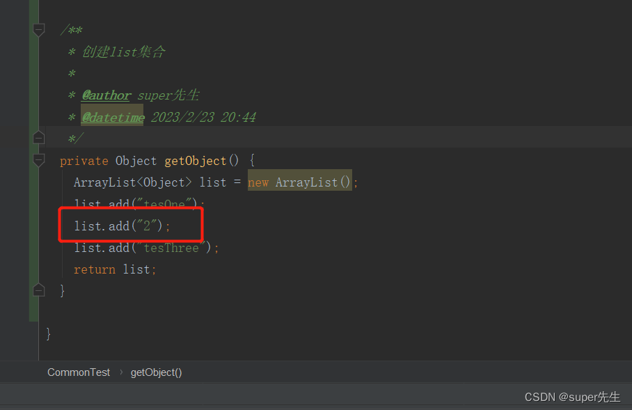Click the list.add("tesThree") line
The height and width of the screenshot is (410, 632).
pos(146,248)
